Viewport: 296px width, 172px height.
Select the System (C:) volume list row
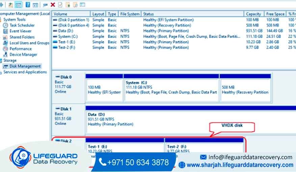[x=174, y=36]
